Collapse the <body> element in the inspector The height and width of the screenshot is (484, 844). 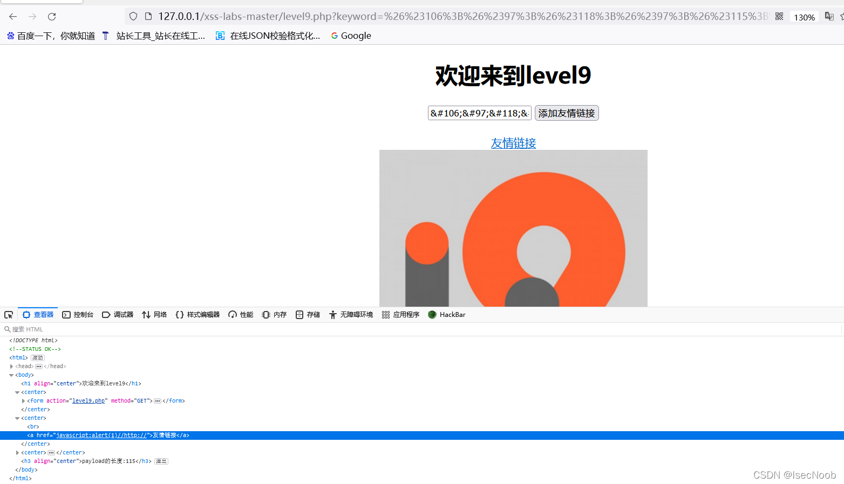click(x=11, y=375)
